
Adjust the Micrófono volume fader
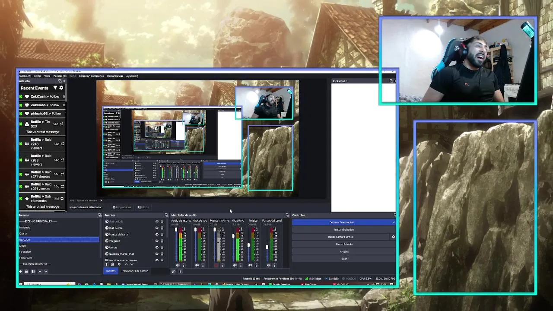tap(234, 237)
